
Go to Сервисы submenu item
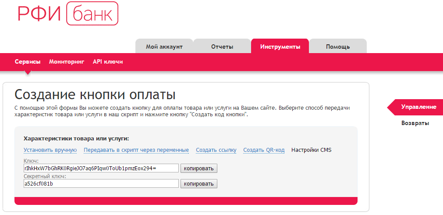click(x=28, y=62)
